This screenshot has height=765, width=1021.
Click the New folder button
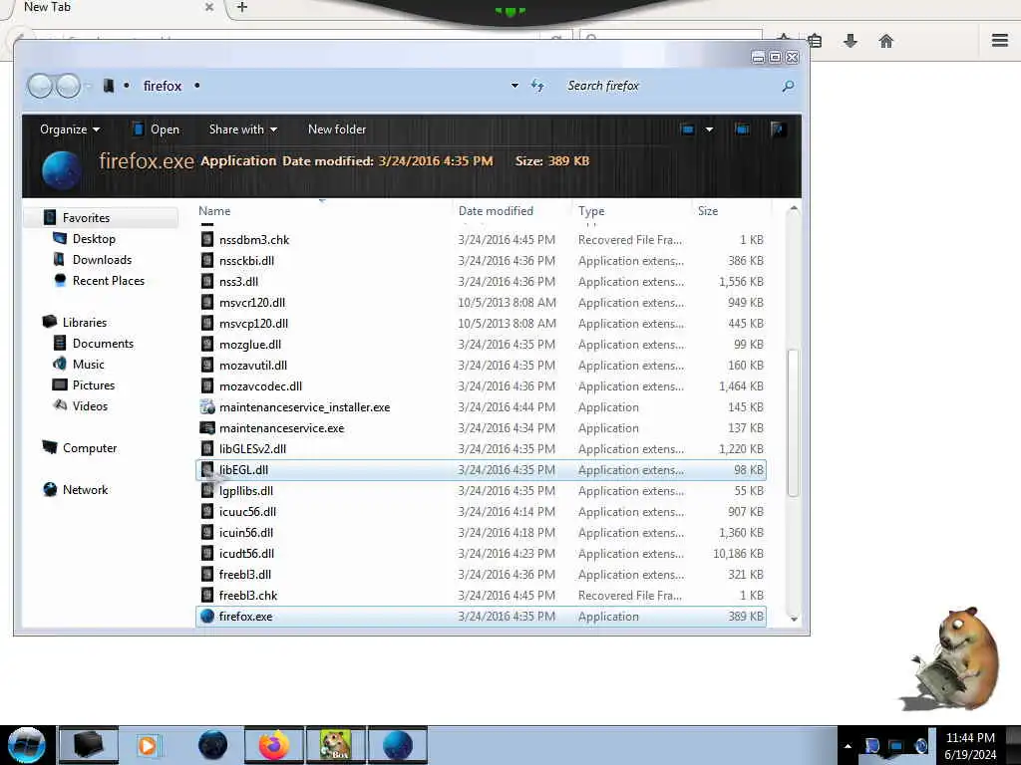(x=337, y=129)
